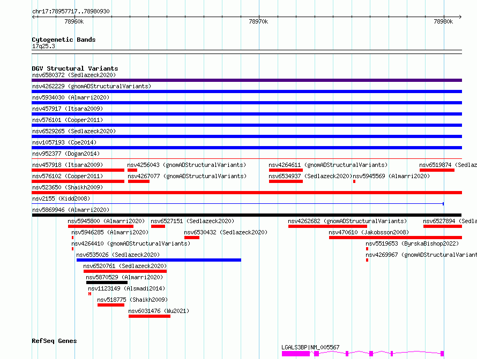The height and width of the screenshot is (359, 477).
Task: Click the large magenta LGALS3BP exon block
Action: point(296,354)
